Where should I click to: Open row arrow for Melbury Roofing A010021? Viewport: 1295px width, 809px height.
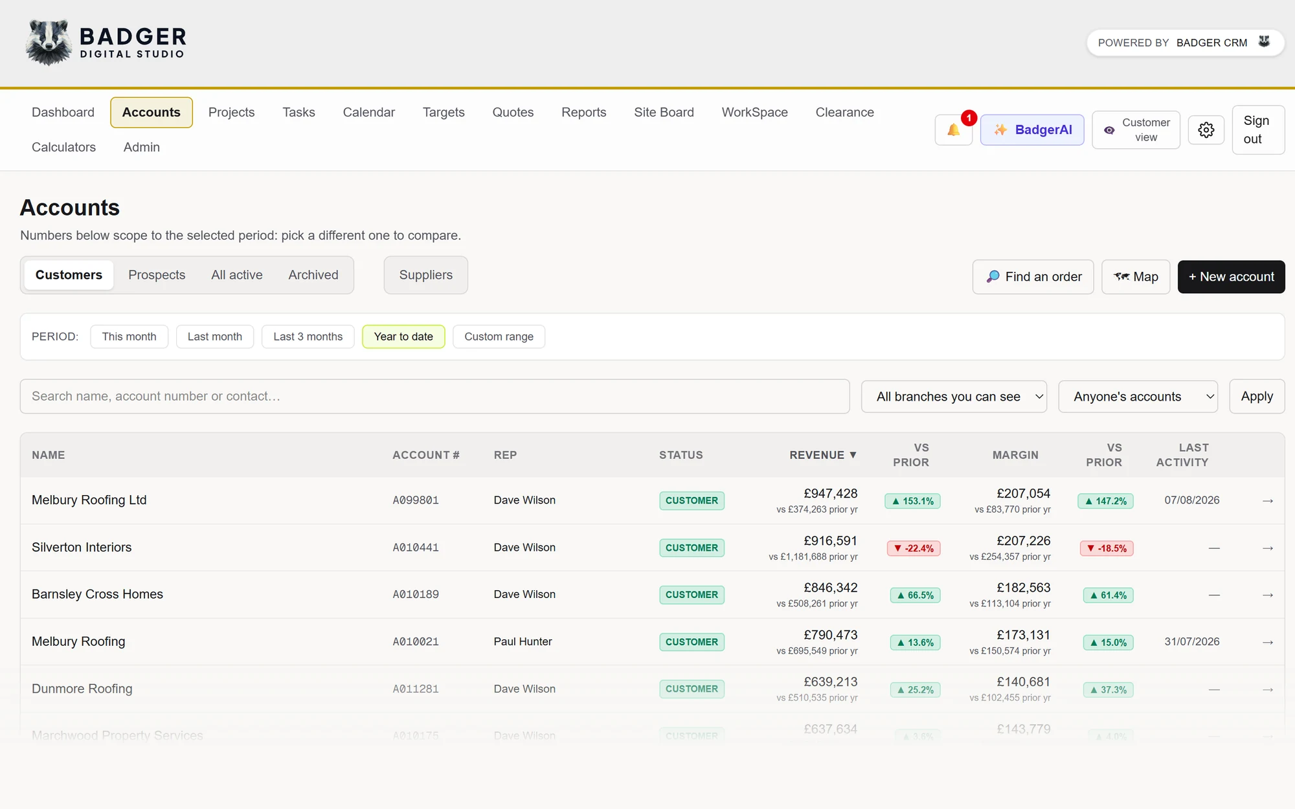[x=1268, y=642]
